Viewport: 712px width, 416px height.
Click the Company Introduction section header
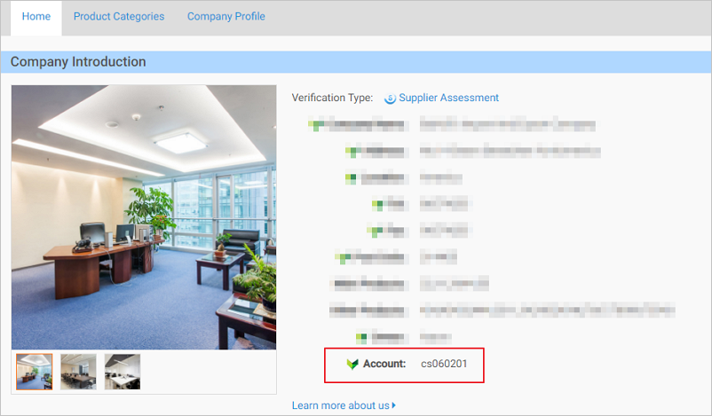tap(78, 62)
